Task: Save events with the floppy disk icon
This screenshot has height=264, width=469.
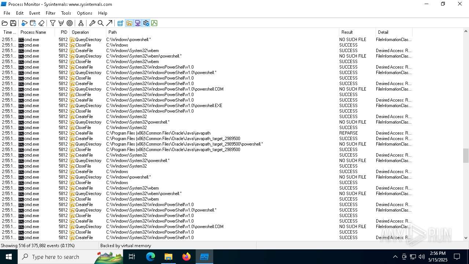Action: (x=13, y=23)
